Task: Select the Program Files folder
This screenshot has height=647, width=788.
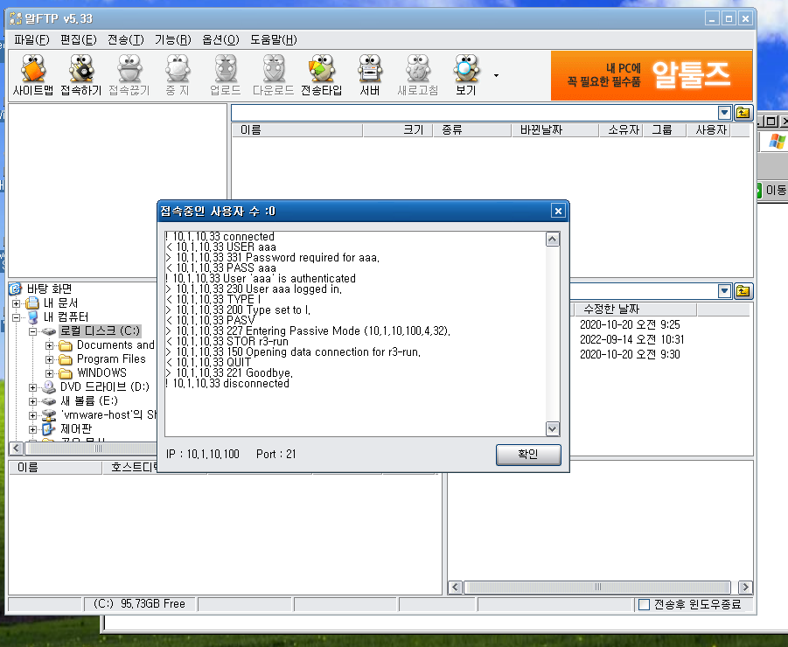Action: coord(111,359)
